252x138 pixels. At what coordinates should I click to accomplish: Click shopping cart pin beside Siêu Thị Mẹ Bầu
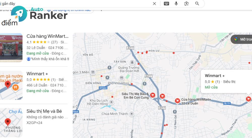tap(153, 95)
